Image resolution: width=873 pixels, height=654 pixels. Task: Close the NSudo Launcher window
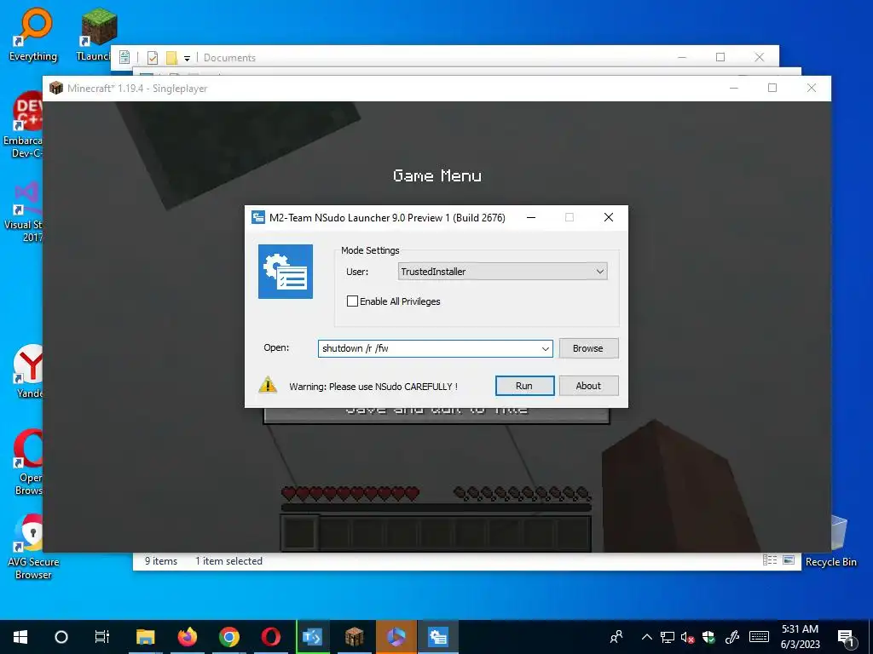coord(609,217)
